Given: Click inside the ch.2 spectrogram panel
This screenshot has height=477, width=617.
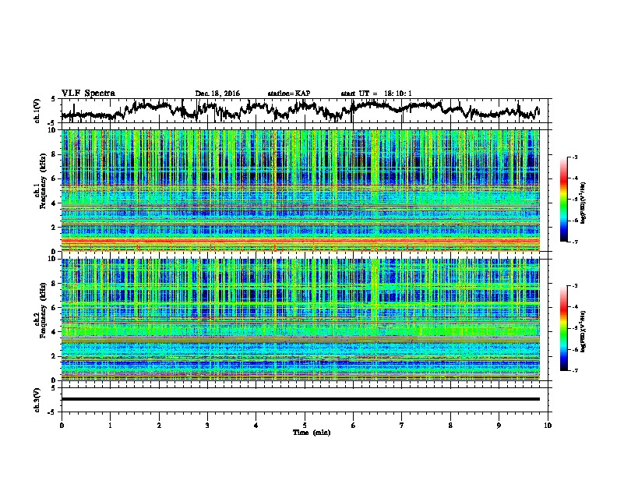Looking at the screenshot, I should tap(300, 320).
